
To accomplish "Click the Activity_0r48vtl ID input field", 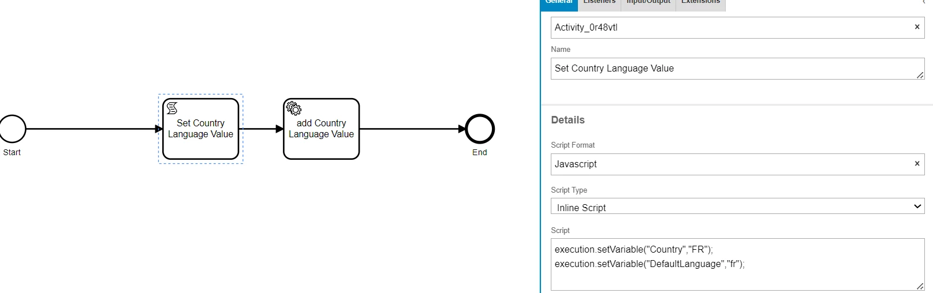I will [730, 28].
